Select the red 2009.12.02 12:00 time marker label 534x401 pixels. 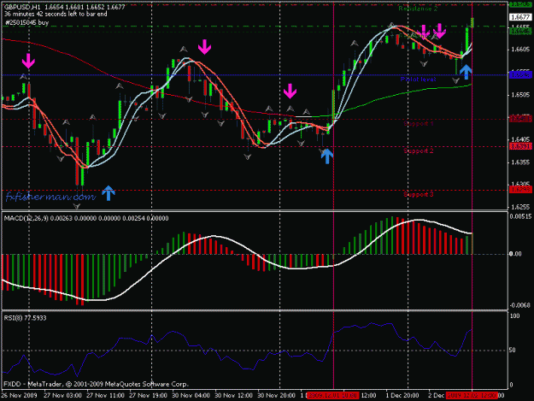click(472, 396)
